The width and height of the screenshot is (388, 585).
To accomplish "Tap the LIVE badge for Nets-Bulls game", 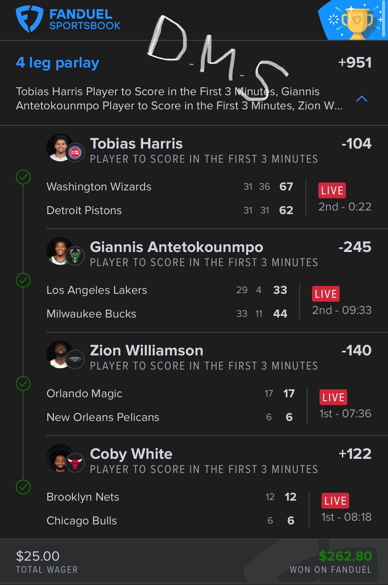I will click(335, 501).
